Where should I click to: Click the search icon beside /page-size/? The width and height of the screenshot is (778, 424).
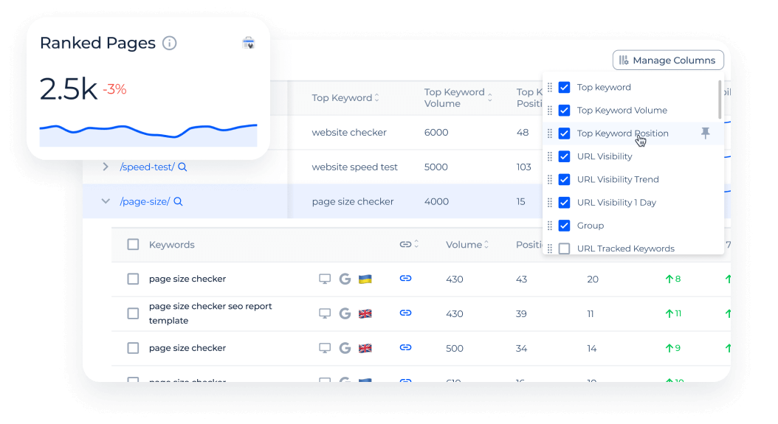pyautogui.click(x=178, y=202)
